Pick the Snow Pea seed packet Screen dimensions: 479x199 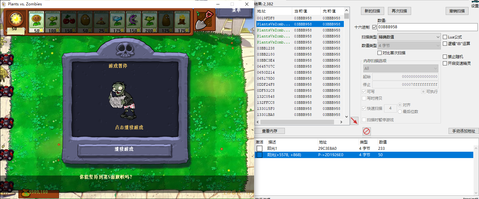117,22
